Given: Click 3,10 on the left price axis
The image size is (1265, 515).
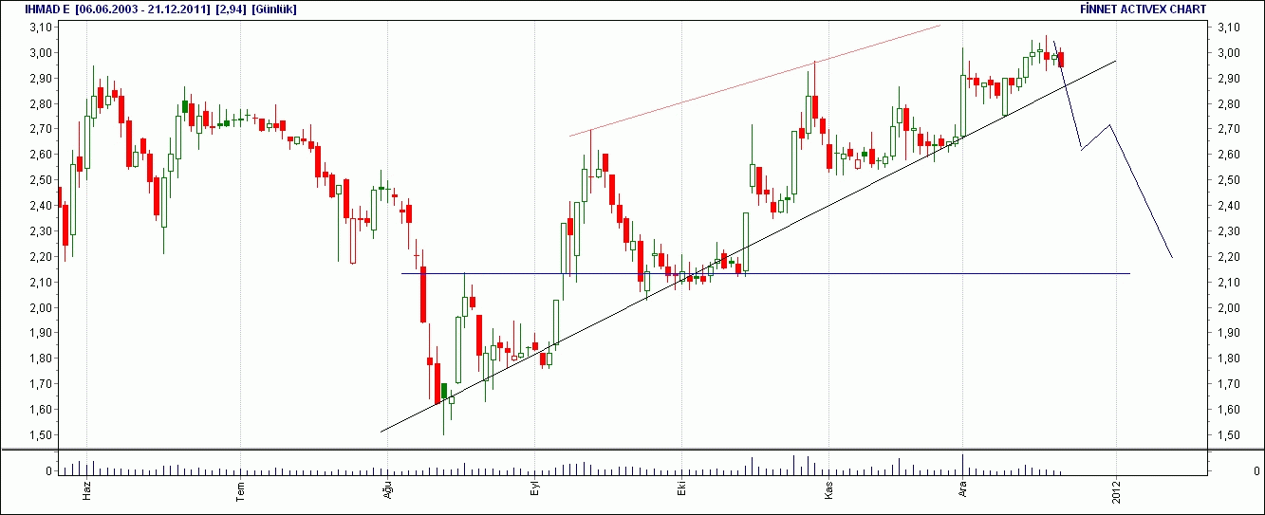Looking at the screenshot, I should tap(39, 28).
